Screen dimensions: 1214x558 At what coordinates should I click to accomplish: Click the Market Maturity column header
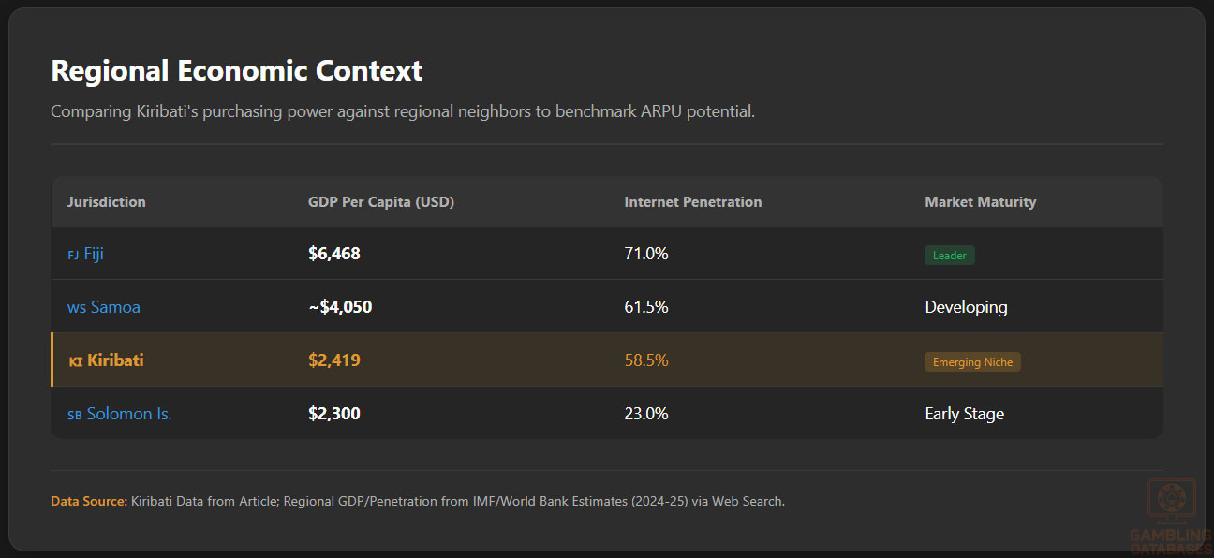point(980,202)
